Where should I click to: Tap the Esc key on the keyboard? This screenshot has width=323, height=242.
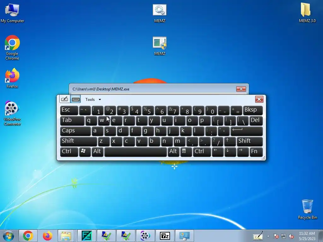coord(69,111)
